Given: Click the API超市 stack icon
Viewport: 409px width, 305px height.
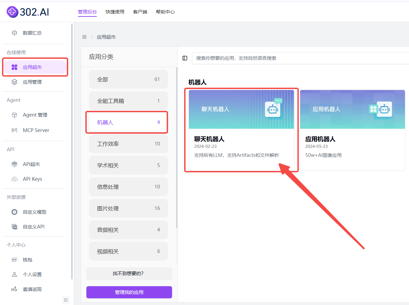Looking at the screenshot, I should (14, 164).
